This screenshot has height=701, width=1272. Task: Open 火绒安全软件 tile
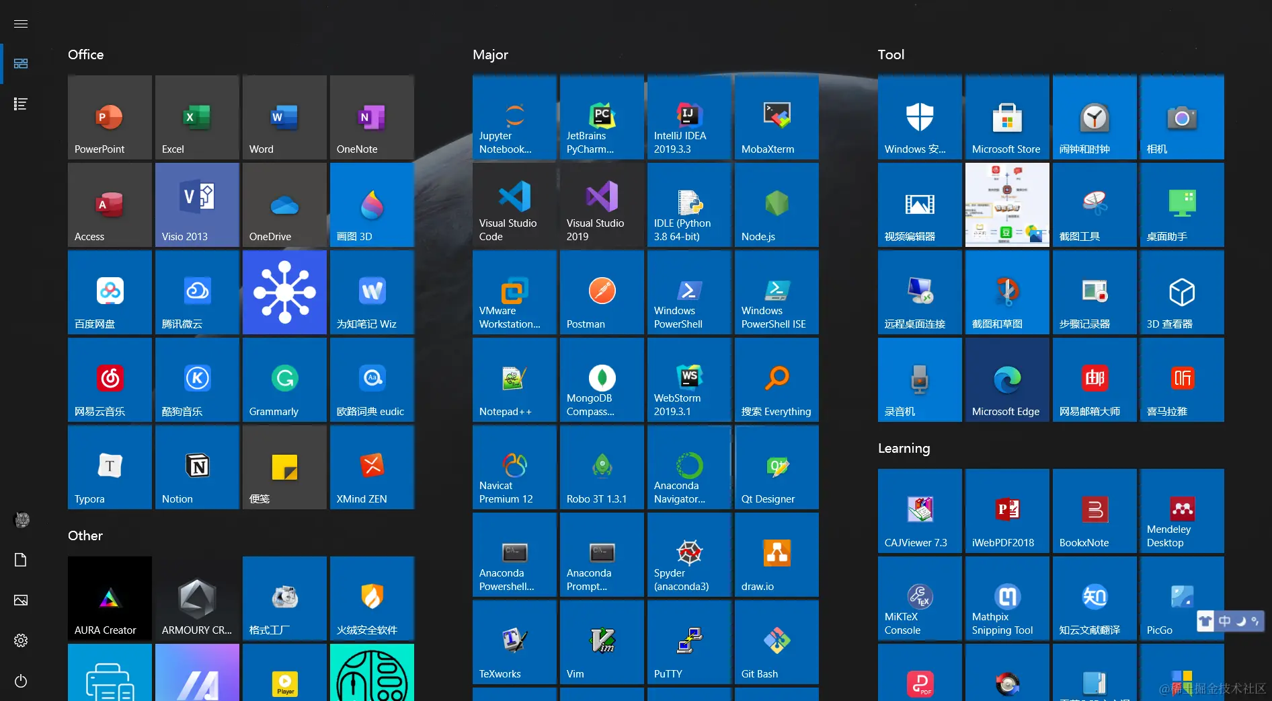click(x=372, y=598)
